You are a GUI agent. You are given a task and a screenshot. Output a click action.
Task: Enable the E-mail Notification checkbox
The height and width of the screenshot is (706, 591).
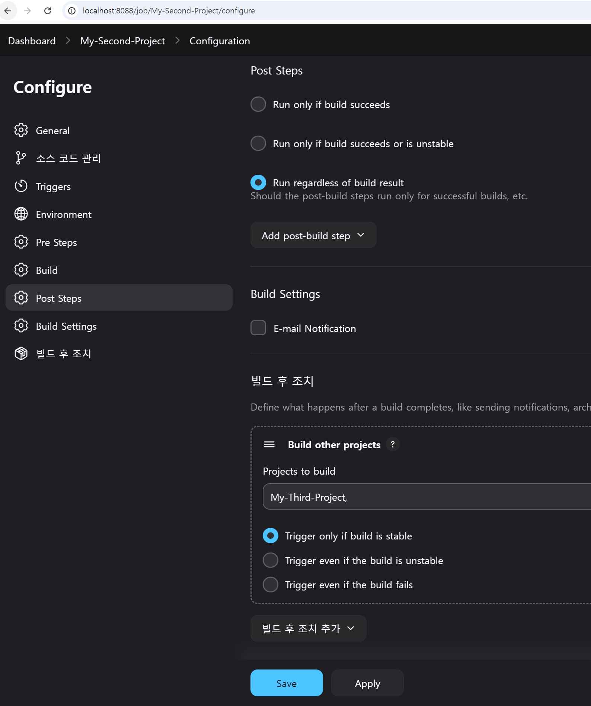tap(258, 328)
